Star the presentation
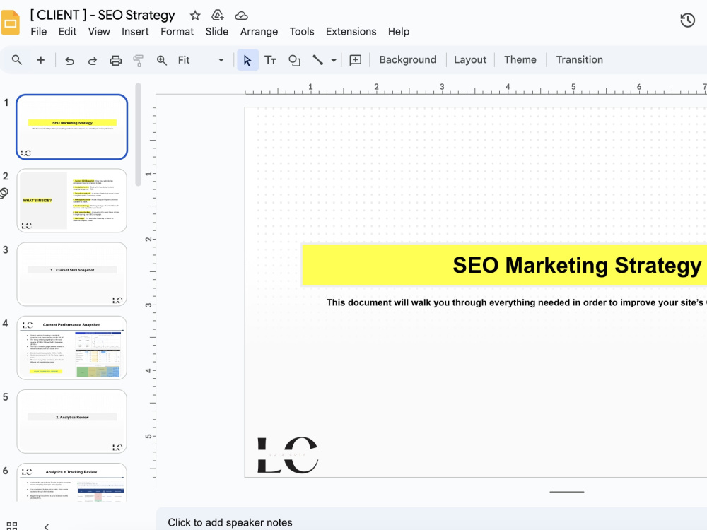707x530 pixels. point(195,16)
